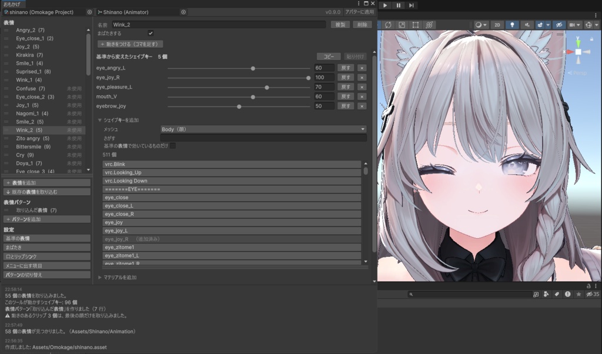This screenshot has height=354, width=602.
Task: Toggle scene effects (skybox/fog) icon
Action: 540,25
